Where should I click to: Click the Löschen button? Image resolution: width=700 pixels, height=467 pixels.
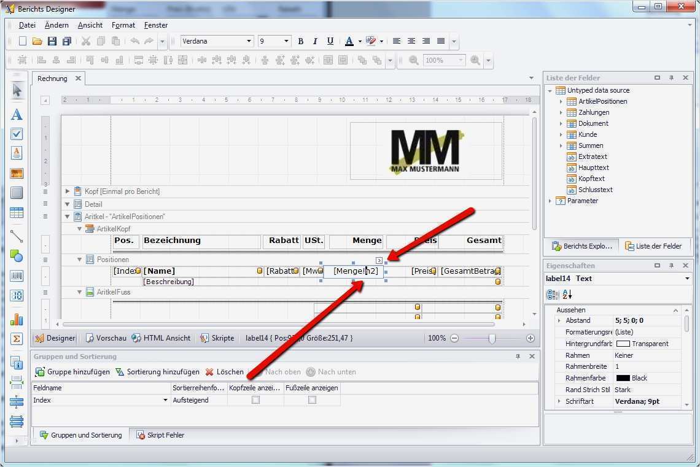[x=225, y=372]
